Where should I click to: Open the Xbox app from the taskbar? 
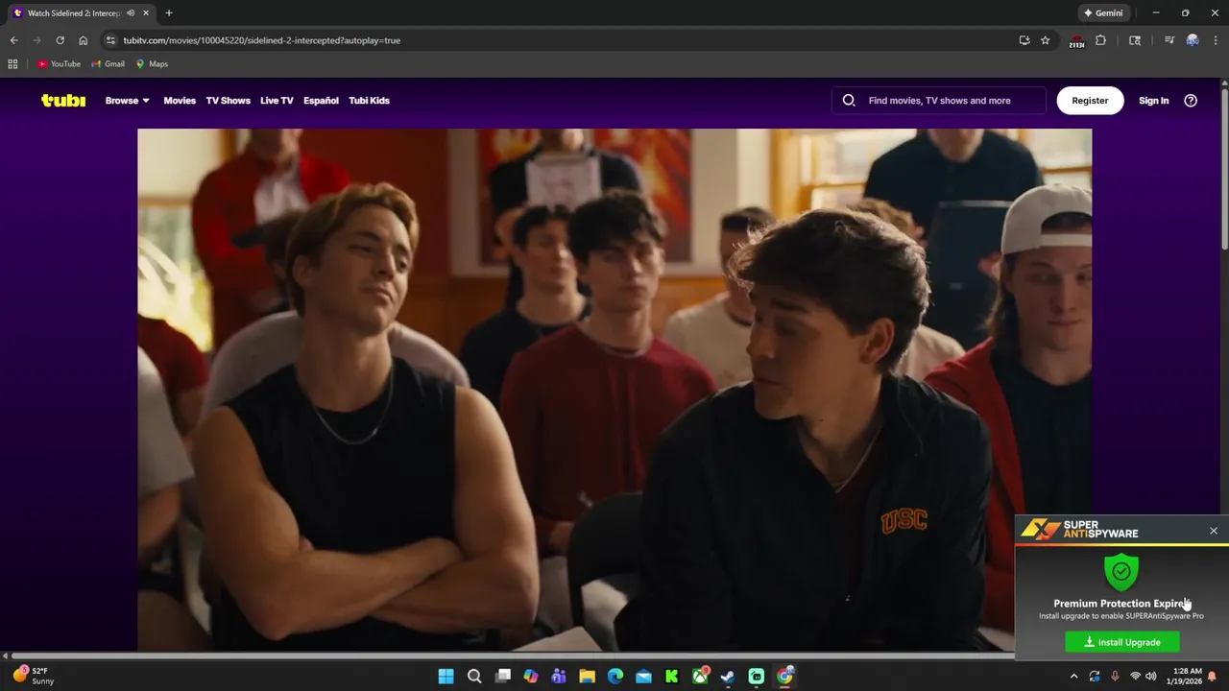(701, 677)
